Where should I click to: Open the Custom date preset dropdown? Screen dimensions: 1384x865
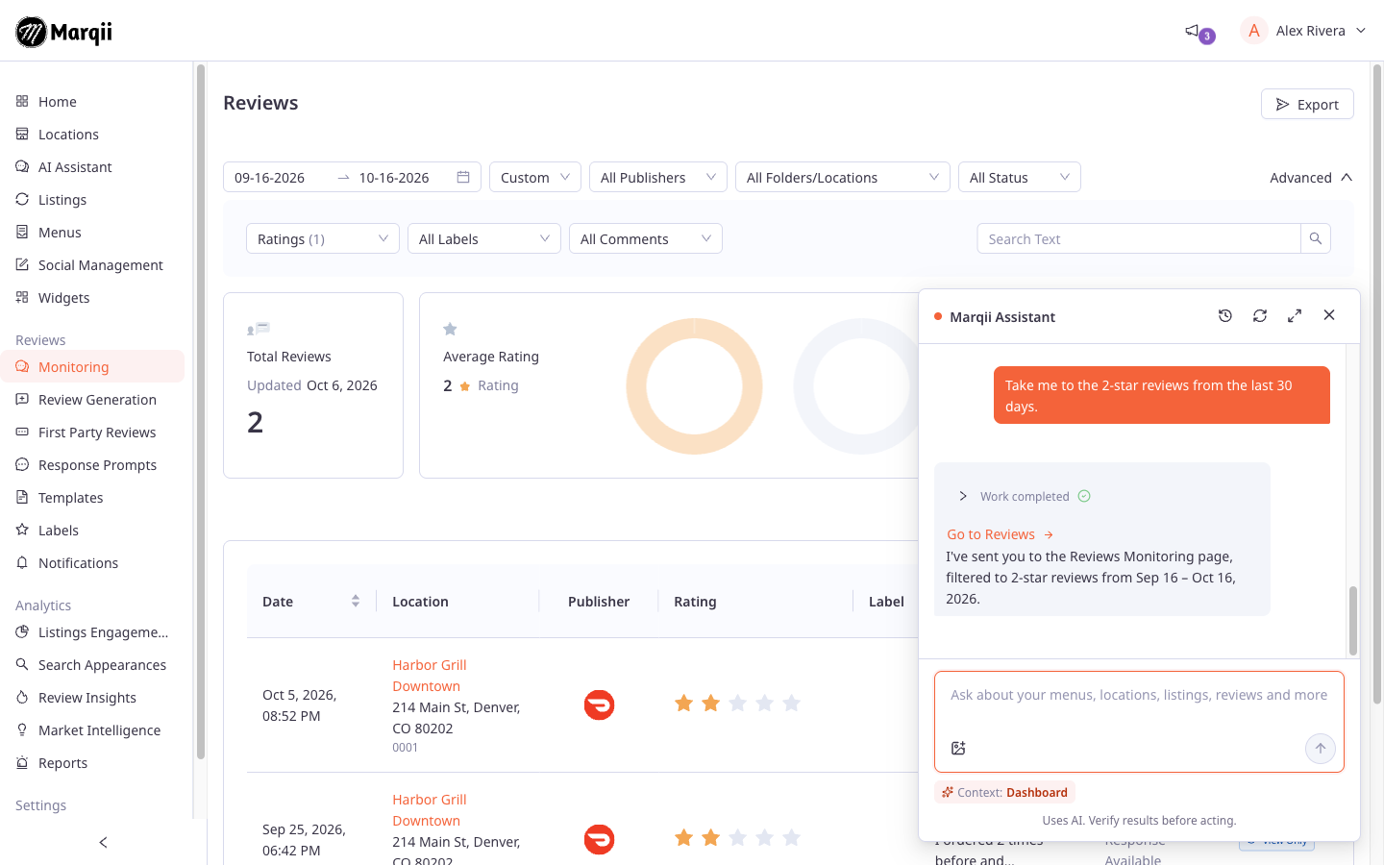[x=535, y=177]
